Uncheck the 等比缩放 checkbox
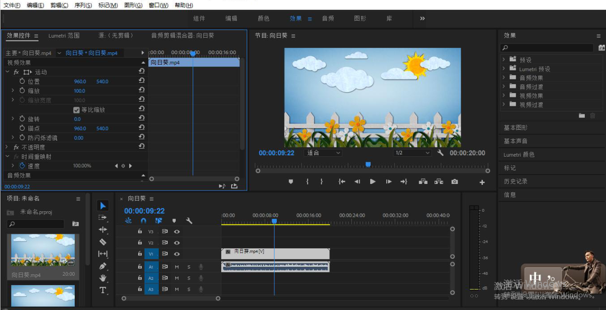The height and width of the screenshot is (310, 606). click(77, 110)
